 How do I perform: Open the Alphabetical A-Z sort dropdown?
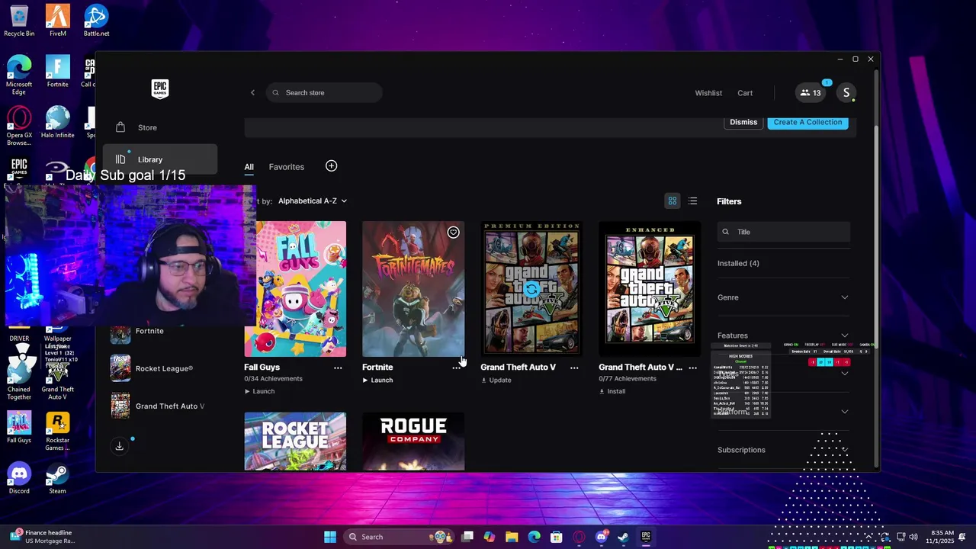313,201
